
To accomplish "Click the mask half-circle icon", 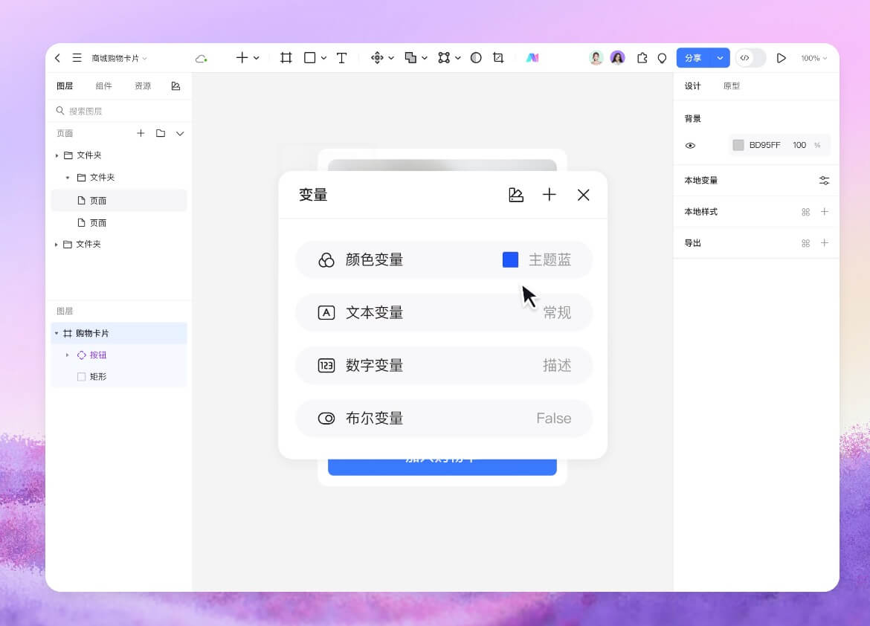I will pyautogui.click(x=476, y=58).
